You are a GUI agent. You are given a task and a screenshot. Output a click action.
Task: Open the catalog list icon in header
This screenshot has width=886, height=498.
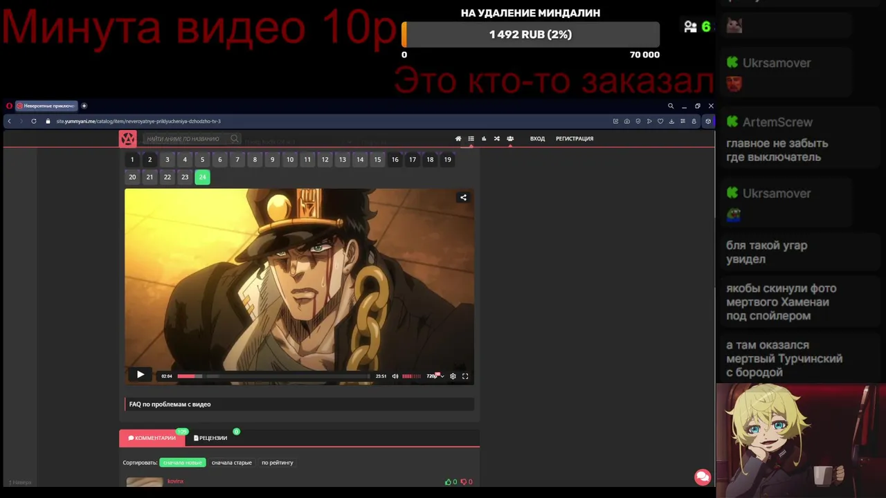[471, 138]
